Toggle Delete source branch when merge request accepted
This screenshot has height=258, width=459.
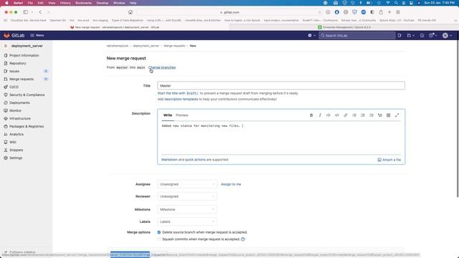(159, 232)
